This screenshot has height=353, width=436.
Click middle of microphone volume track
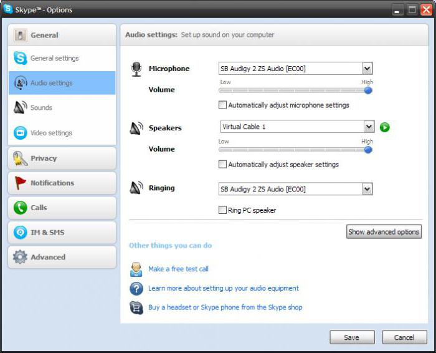coord(295,90)
